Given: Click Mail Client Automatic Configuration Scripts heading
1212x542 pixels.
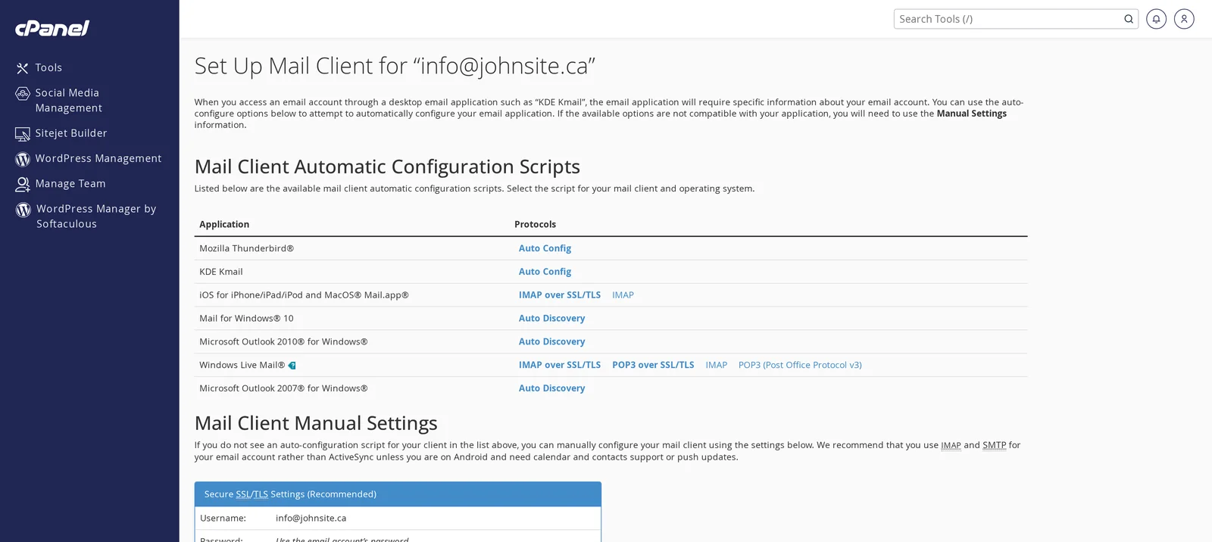Looking at the screenshot, I should tap(387, 167).
